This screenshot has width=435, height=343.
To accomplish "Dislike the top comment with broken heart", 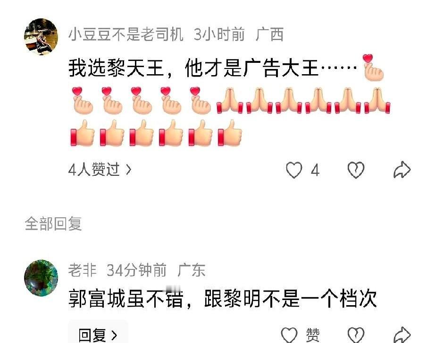I will (356, 170).
